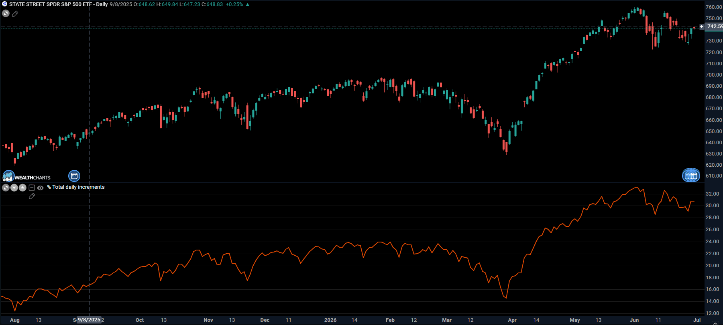This screenshot has height=325, width=723.
Task: Maximize the price chart pane using the arrow icon
Action: 6,14
